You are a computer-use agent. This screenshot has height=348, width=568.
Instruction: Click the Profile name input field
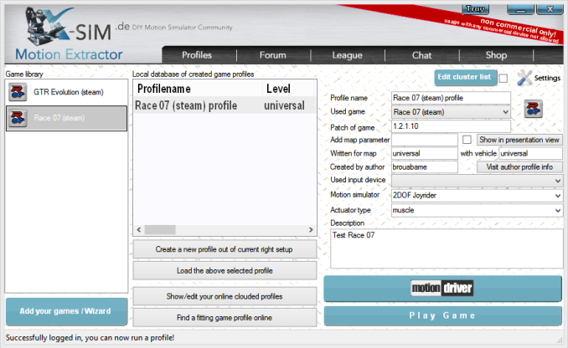[x=451, y=98]
